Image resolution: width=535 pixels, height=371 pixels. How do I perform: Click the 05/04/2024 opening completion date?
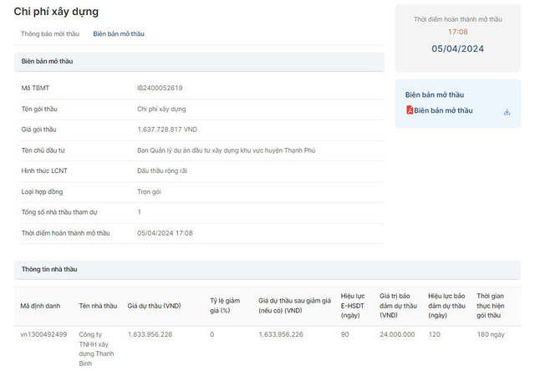457,48
